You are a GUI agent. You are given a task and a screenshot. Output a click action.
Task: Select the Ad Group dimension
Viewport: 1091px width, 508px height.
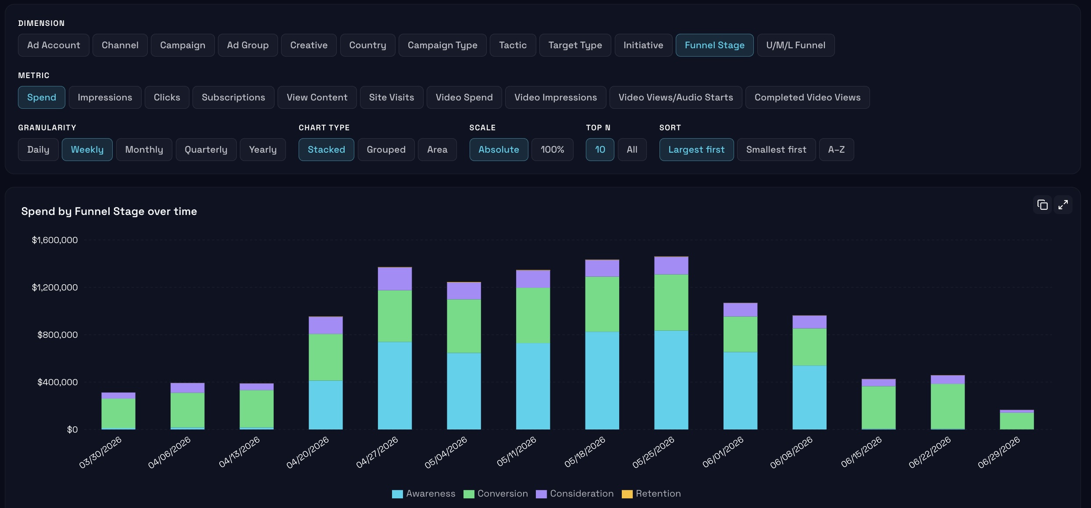248,45
